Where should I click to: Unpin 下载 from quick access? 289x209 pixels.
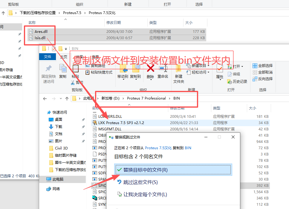[x=83, y=126]
